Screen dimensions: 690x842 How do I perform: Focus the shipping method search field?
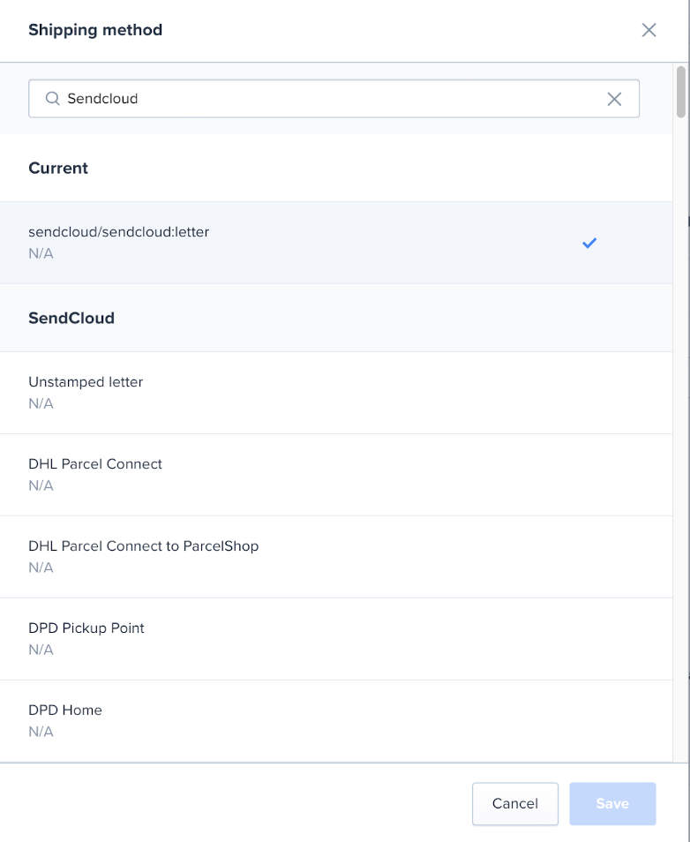point(334,99)
